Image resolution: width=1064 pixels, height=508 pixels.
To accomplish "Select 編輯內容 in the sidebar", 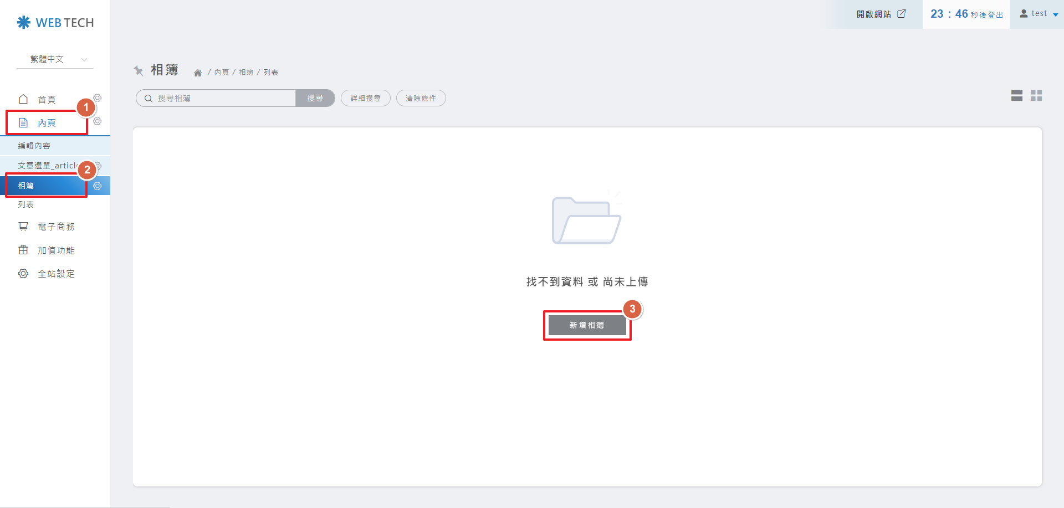I will point(34,146).
